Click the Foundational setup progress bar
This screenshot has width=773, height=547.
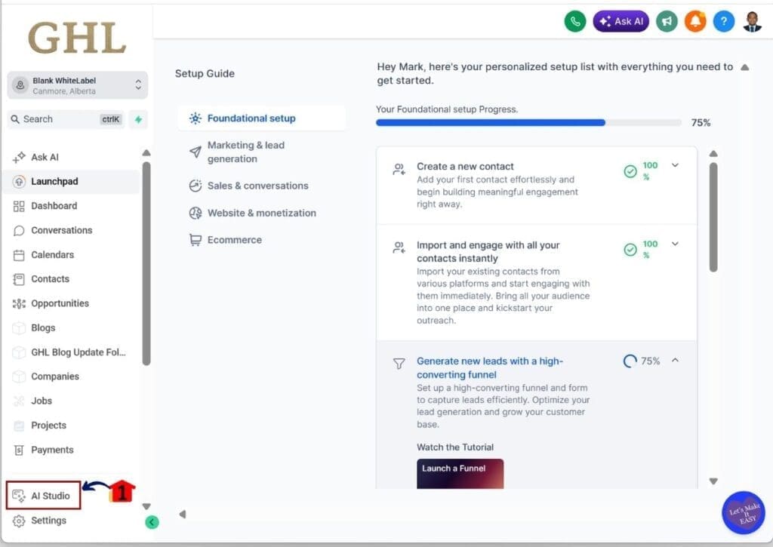pos(528,123)
